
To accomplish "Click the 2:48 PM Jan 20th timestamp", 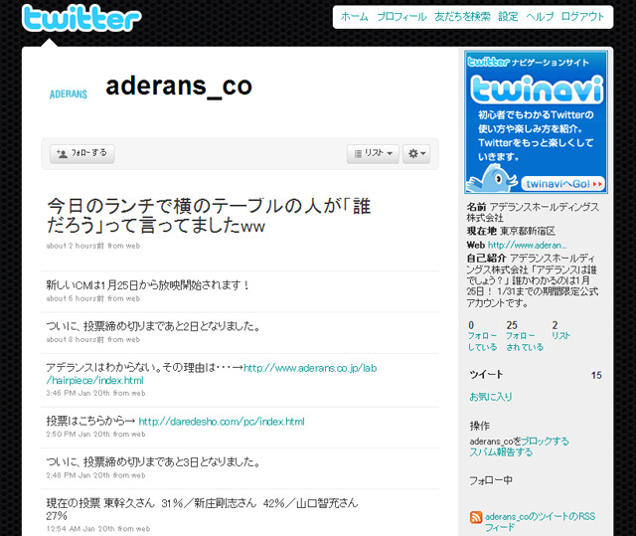I will 95,475.
